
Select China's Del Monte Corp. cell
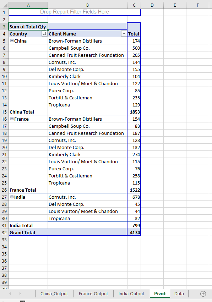point(87,69)
